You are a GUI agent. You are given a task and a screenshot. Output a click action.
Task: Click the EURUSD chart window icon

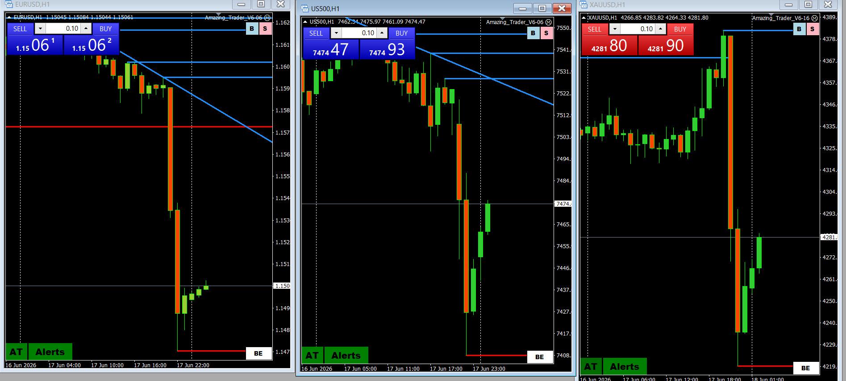[x=9, y=4]
